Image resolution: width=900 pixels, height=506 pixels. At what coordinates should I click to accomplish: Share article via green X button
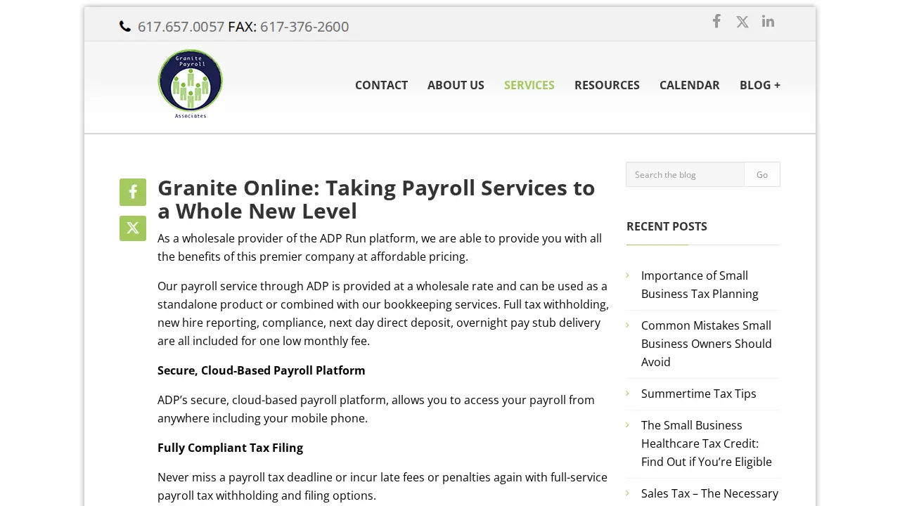[133, 228]
